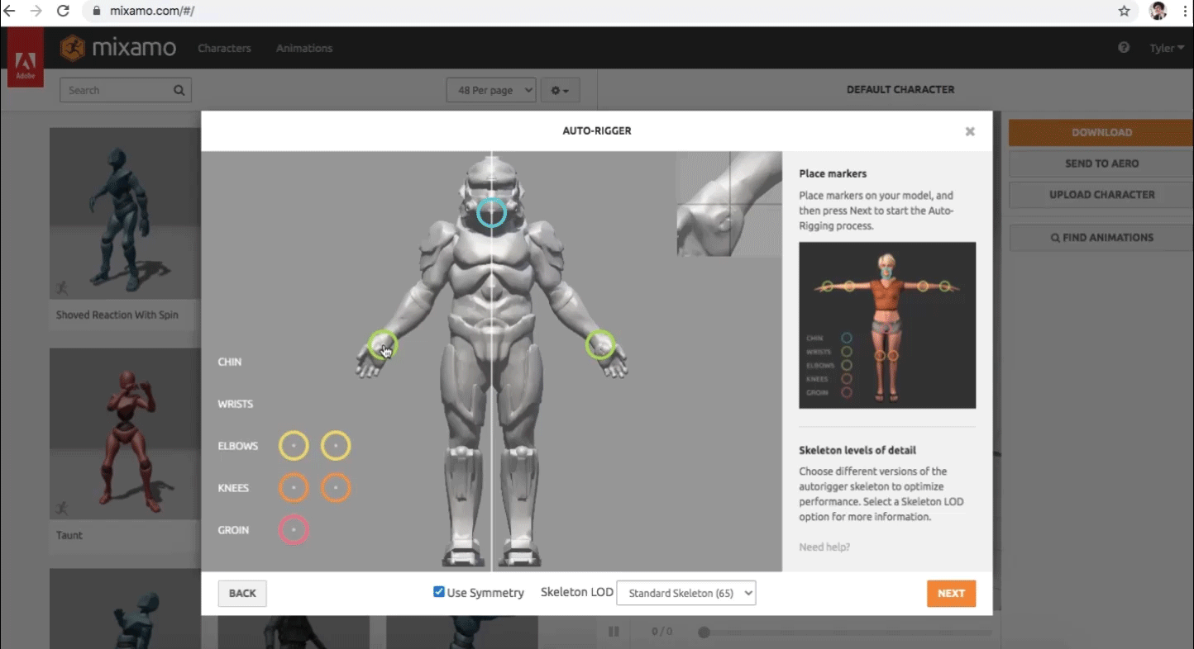Expand the gear settings dropdown
The height and width of the screenshot is (649, 1194).
561,91
